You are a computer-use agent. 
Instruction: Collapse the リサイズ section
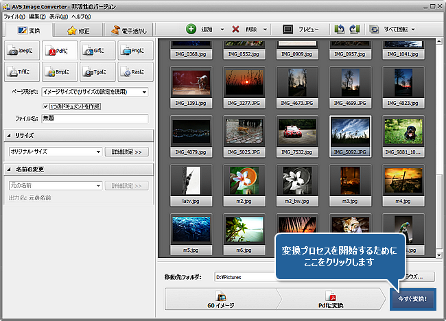10,135
